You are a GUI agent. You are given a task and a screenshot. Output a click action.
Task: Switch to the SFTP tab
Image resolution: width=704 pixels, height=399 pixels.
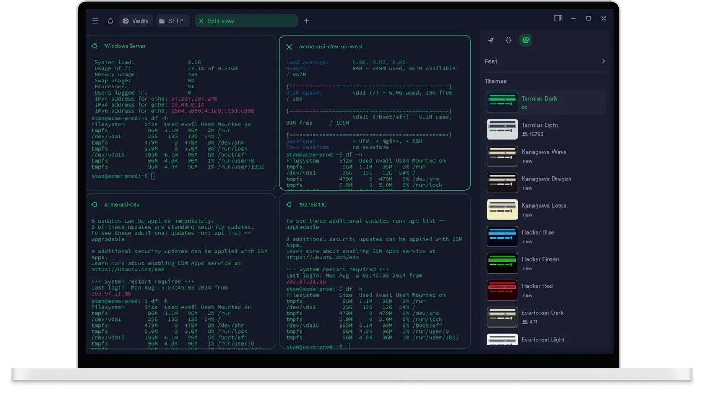coord(171,21)
